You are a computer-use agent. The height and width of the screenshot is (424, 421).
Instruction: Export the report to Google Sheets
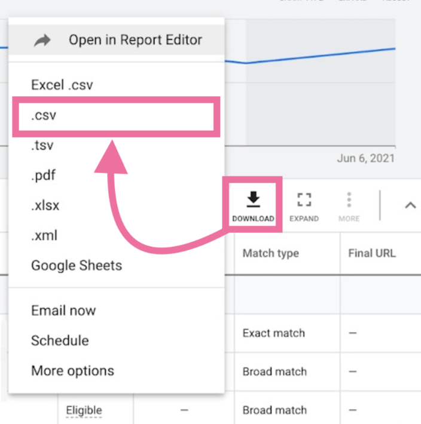(117, 266)
